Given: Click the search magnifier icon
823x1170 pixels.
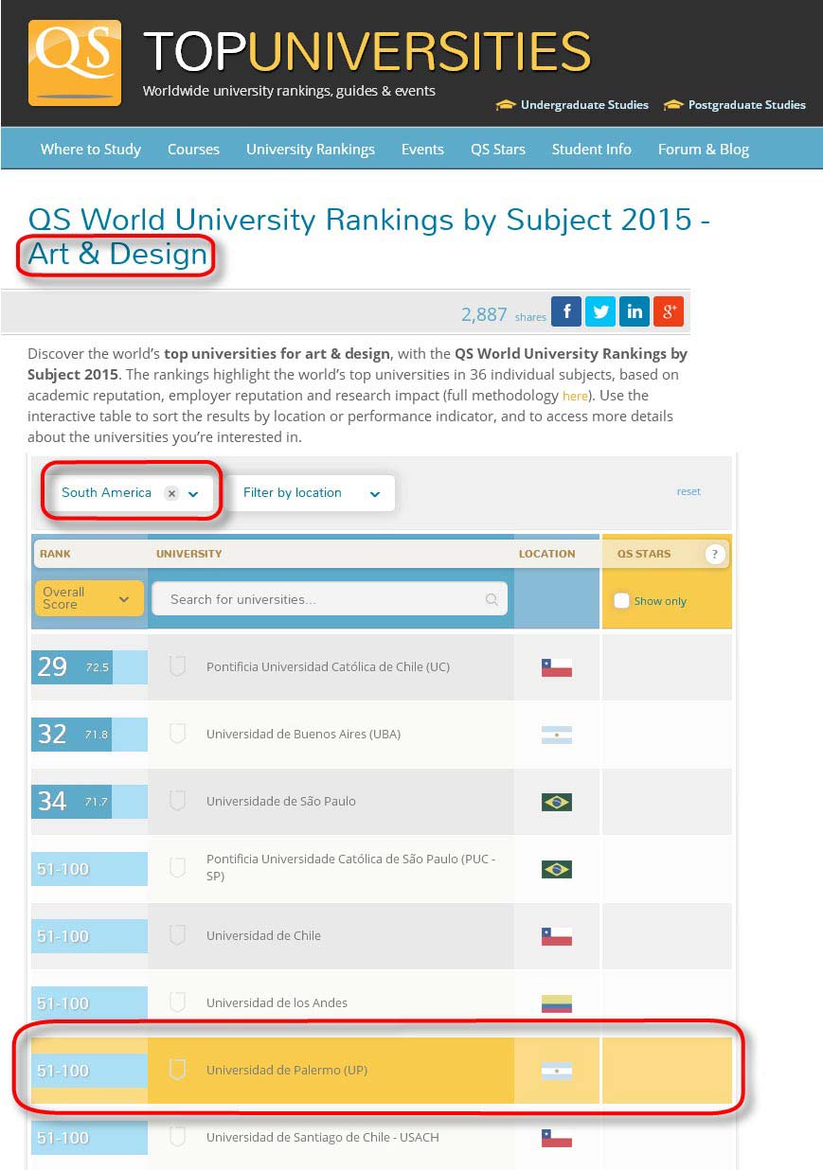Looking at the screenshot, I should tap(492, 599).
